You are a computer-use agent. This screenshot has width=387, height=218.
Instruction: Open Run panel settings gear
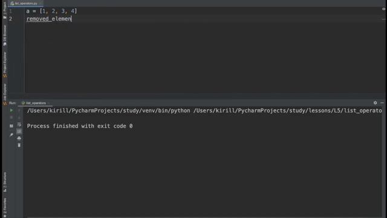coord(375,103)
